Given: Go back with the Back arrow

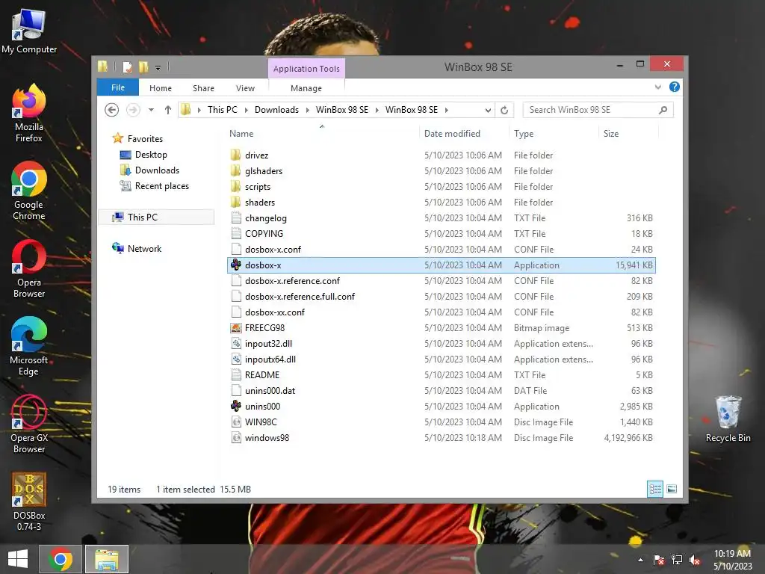Looking at the screenshot, I should click(x=112, y=110).
